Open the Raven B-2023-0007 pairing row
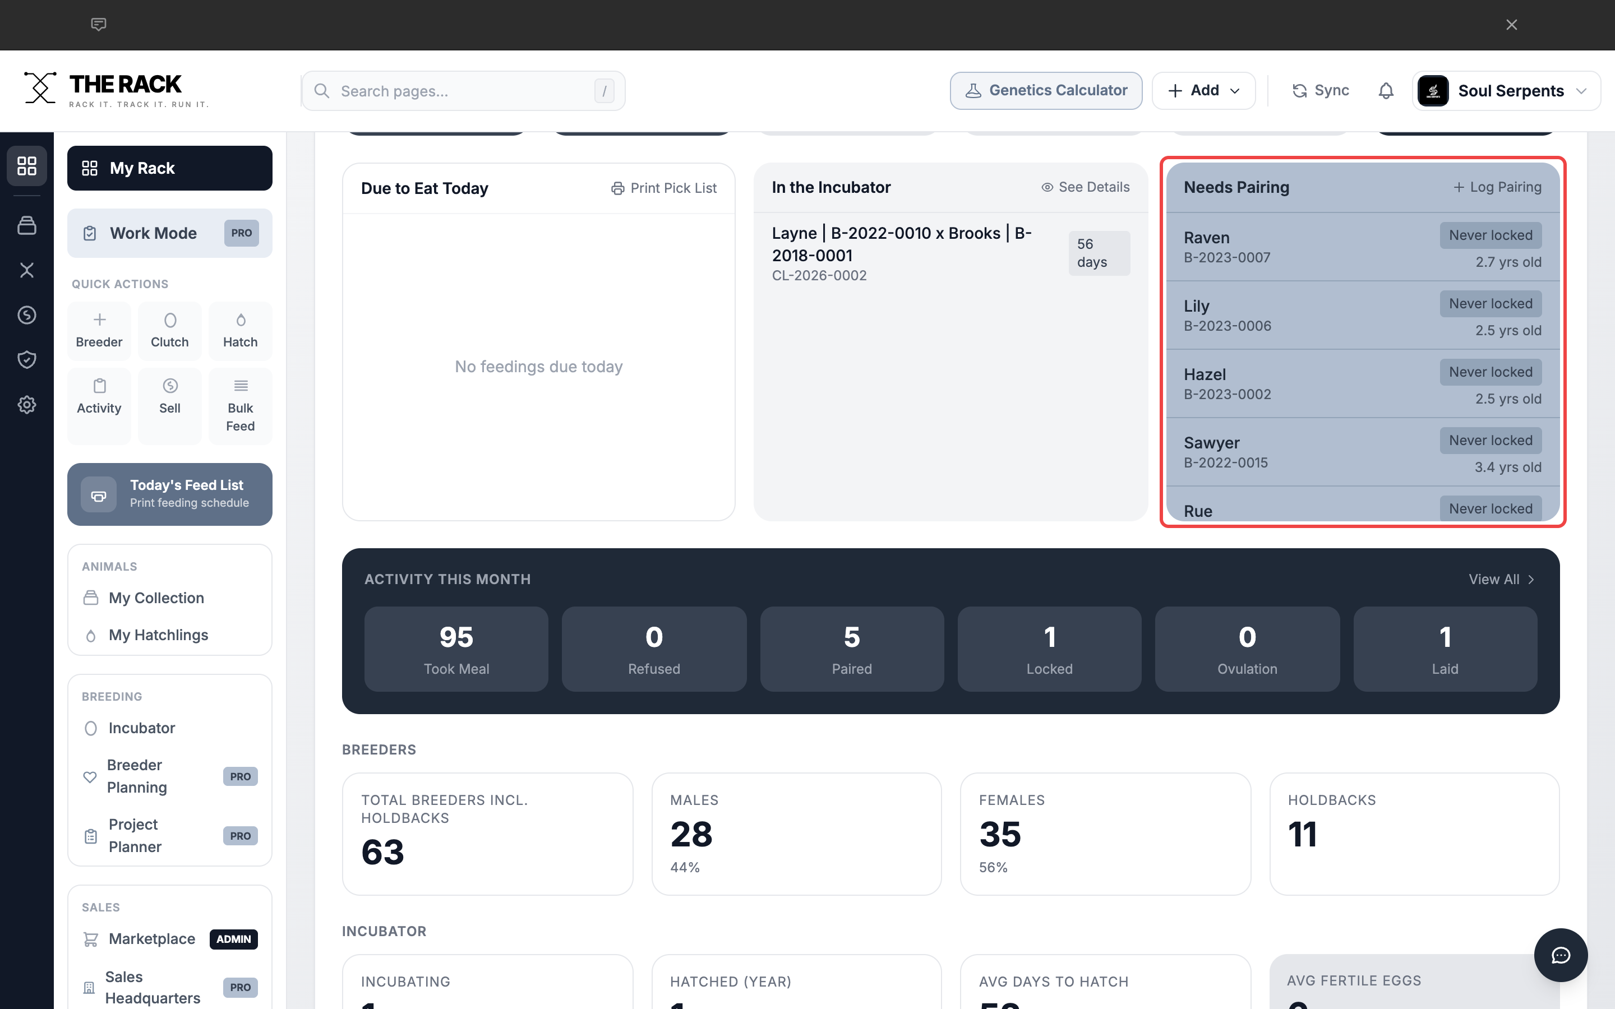 coord(1362,247)
